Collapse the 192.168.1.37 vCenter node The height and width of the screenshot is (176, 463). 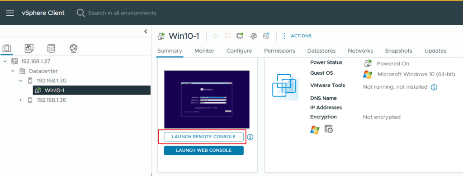5,61
